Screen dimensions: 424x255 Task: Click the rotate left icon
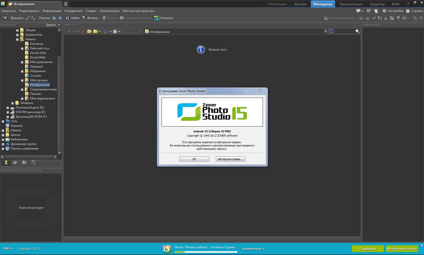(x=27, y=18)
